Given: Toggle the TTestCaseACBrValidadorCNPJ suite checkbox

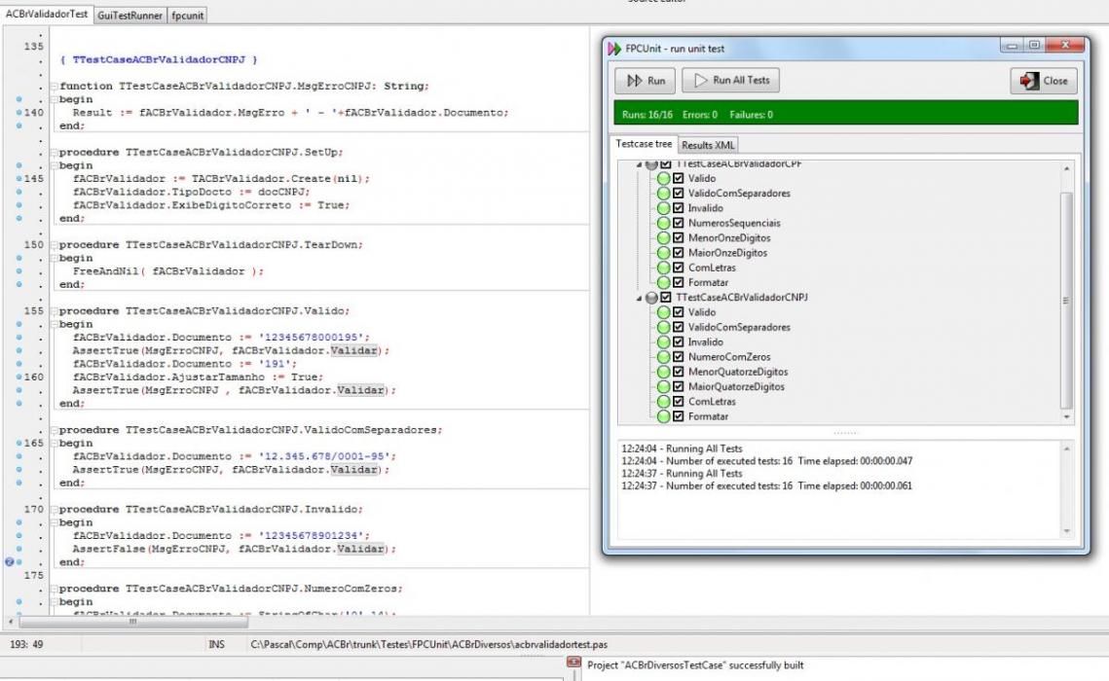Looking at the screenshot, I should (666, 298).
